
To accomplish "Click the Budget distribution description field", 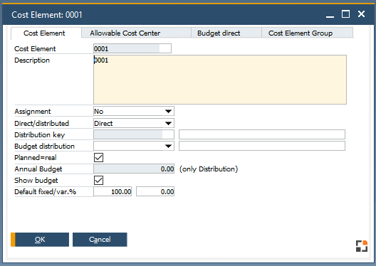I will [x=262, y=146].
